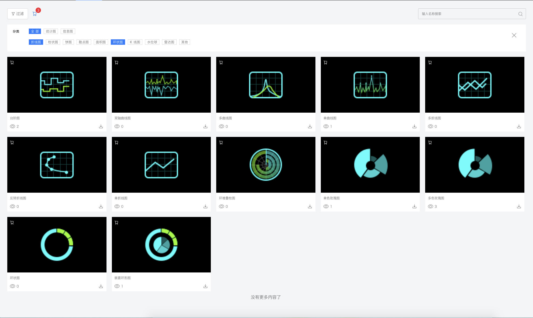Add 多折线图 to cart via card icon
Image resolution: width=533 pixels, height=318 pixels.
click(430, 63)
